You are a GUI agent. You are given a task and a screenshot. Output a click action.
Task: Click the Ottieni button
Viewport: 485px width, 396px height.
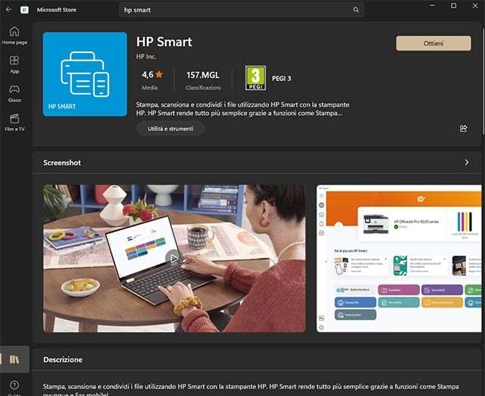pos(433,43)
